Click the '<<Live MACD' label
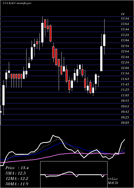This screenshot has width=134, height=188. coord(113,181)
